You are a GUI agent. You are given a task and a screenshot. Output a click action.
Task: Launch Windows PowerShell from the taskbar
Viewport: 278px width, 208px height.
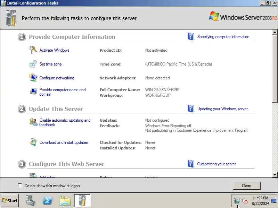coord(48,201)
